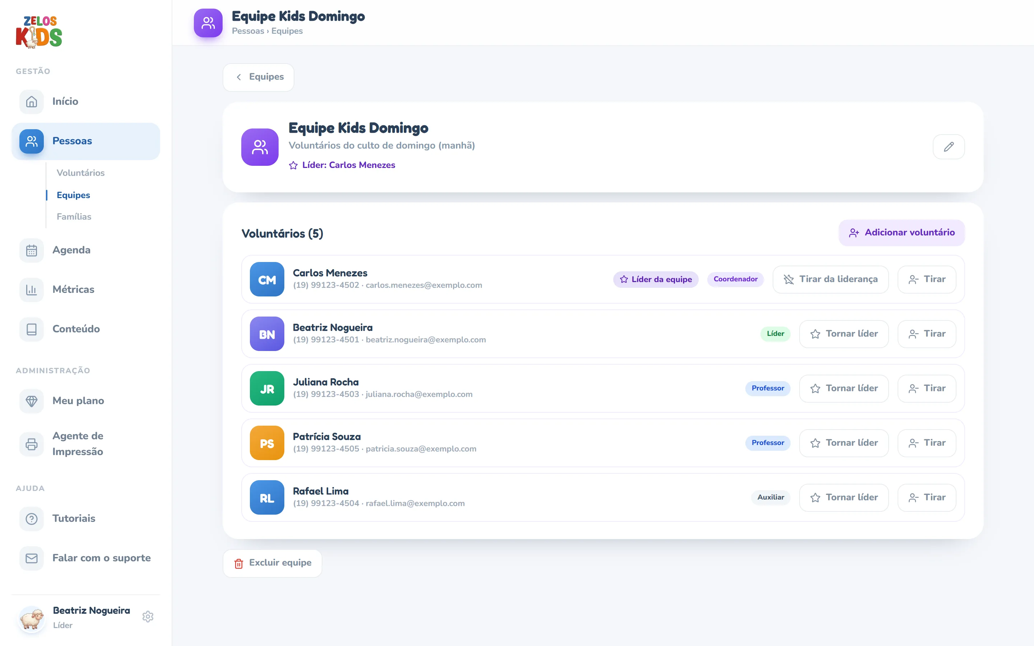The width and height of the screenshot is (1034, 646).
Task: Remove Patrícia Souza with Tirar
Action: click(927, 443)
